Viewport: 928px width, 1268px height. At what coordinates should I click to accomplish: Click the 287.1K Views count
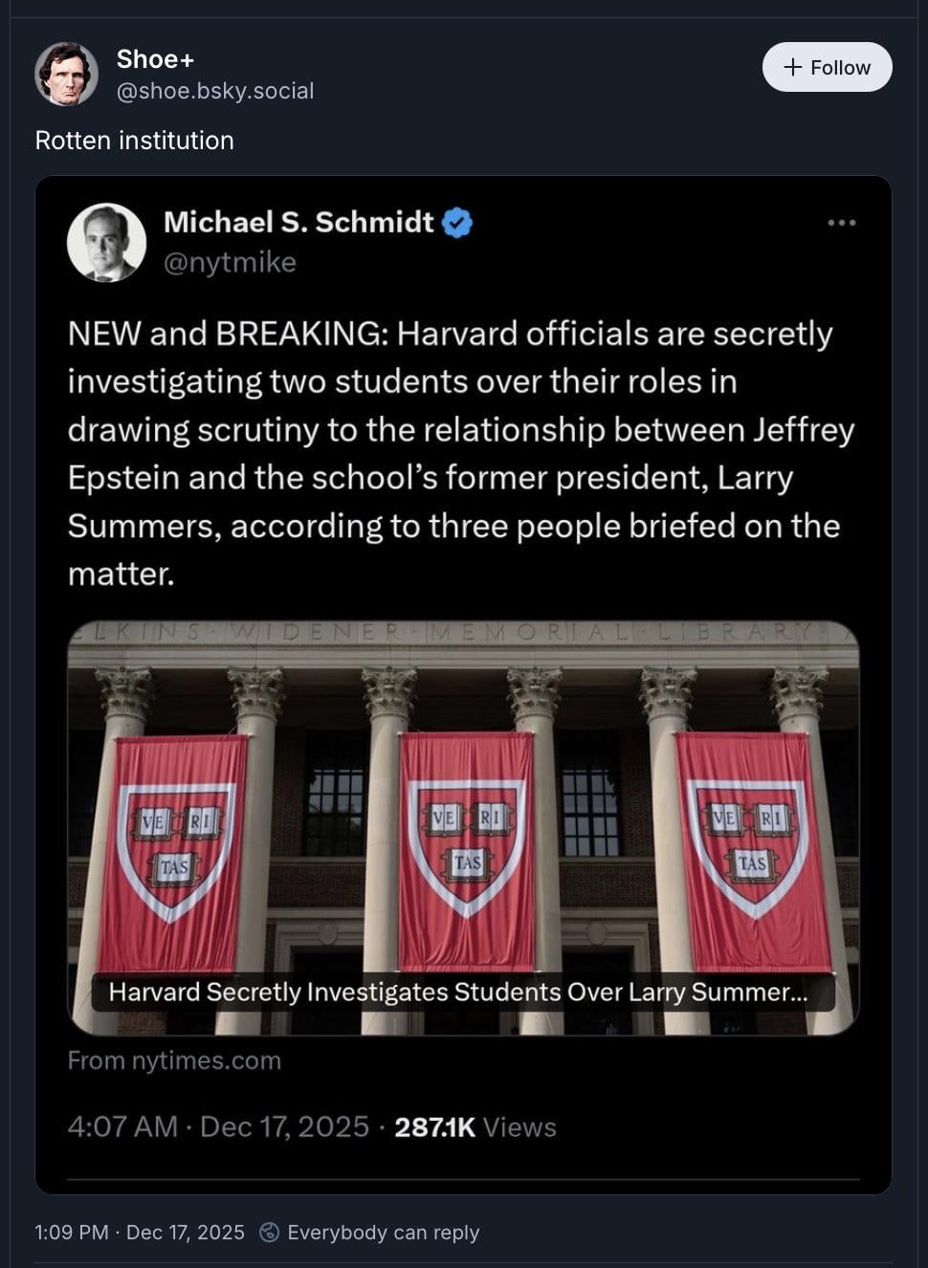tap(475, 1126)
